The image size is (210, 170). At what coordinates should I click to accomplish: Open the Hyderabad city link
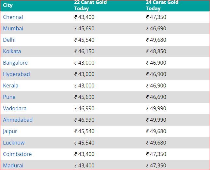(x=16, y=74)
